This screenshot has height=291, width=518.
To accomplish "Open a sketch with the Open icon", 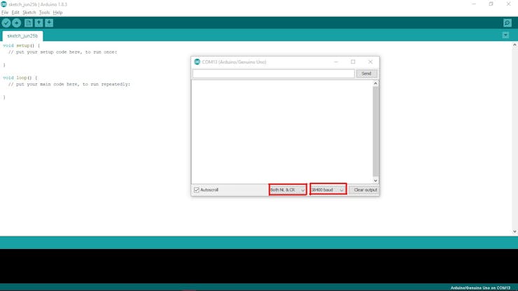I will [x=38, y=23].
